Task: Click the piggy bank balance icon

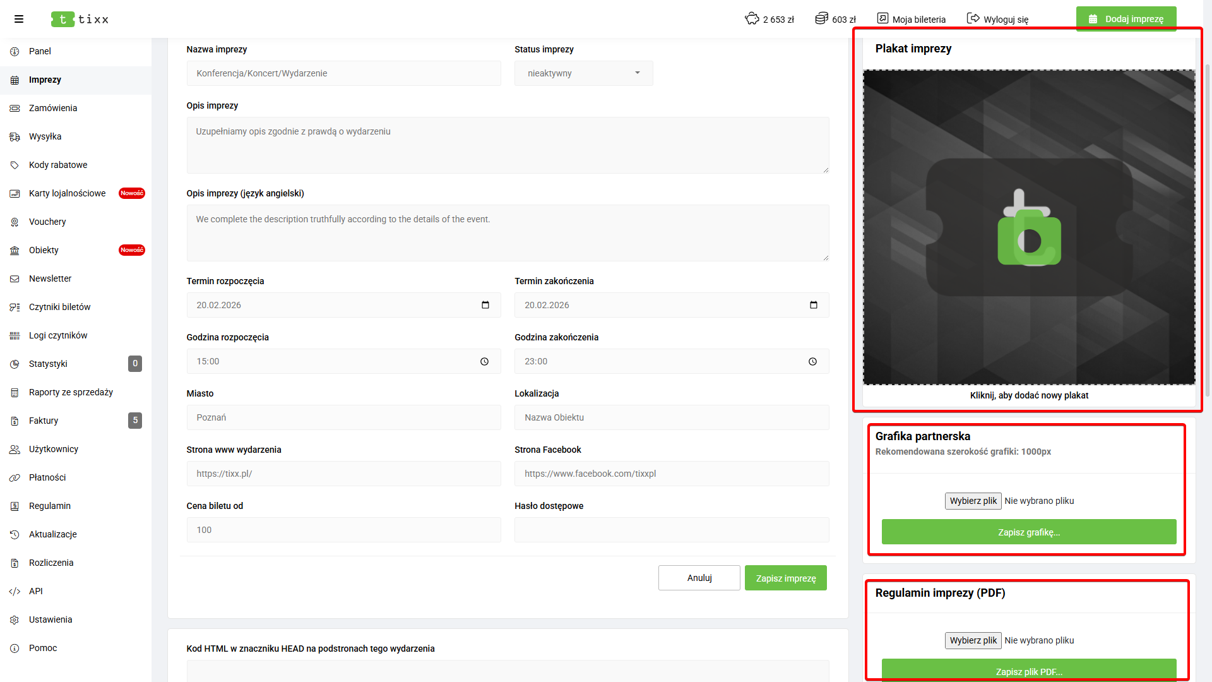Action: click(x=752, y=19)
